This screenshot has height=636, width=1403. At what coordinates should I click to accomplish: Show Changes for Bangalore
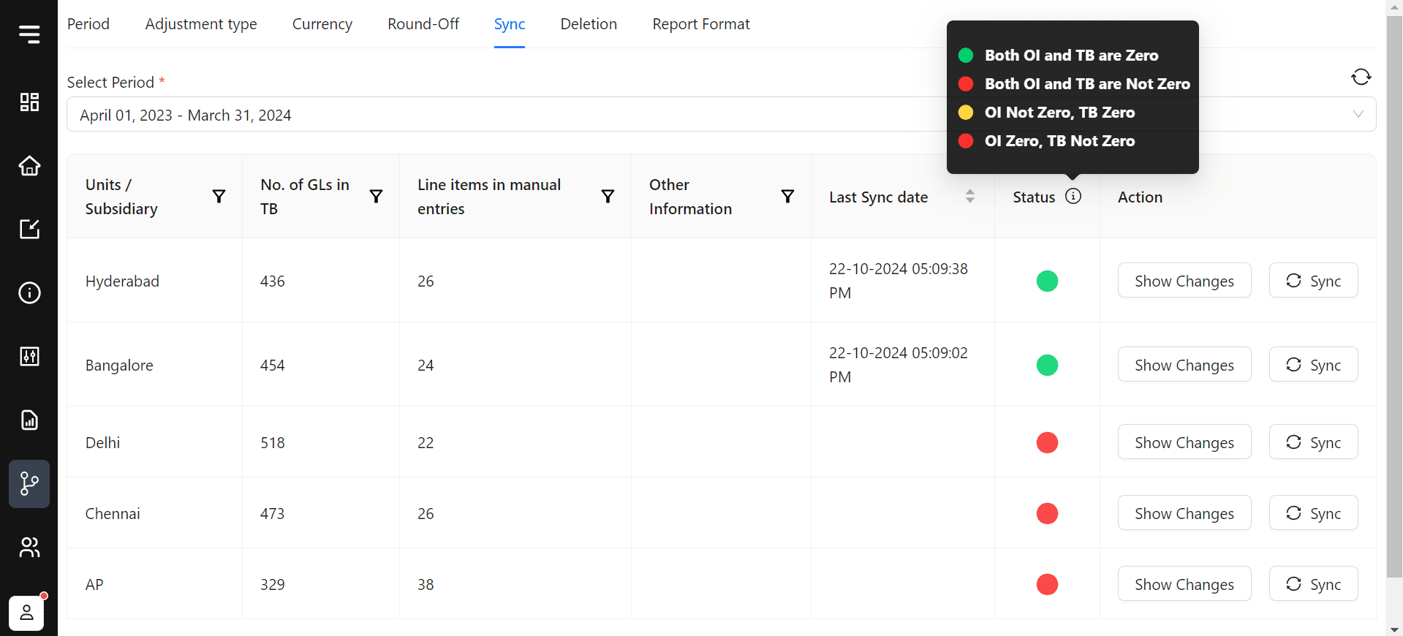coord(1184,365)
